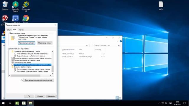Screen dimensions: 189x106
Task: Uncheck Скрывать конфликты слияния папок
Action: coord(12,60)
